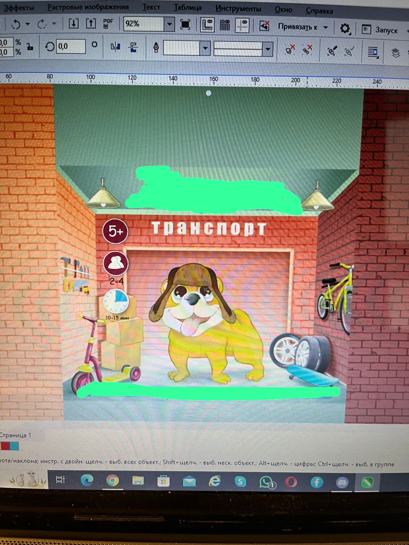Open the Окно menu
The image size is (409, 545).
tap(283, 9)
